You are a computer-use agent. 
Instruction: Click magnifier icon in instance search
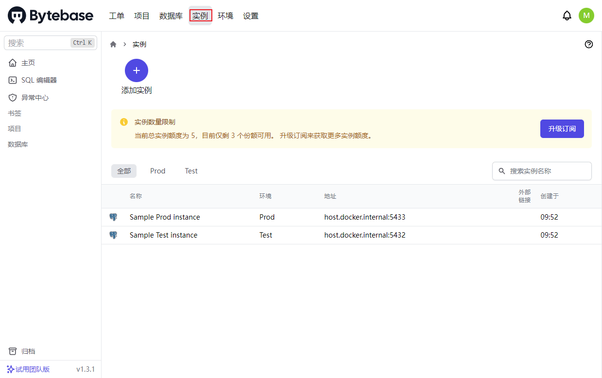(x=502, y=171)
